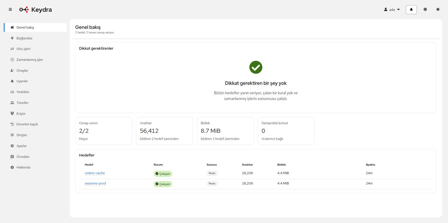Image resolution: width=448 pixels, height=223 pixels.
Task: Click the Keydra logo
Action: pos(36,9)
